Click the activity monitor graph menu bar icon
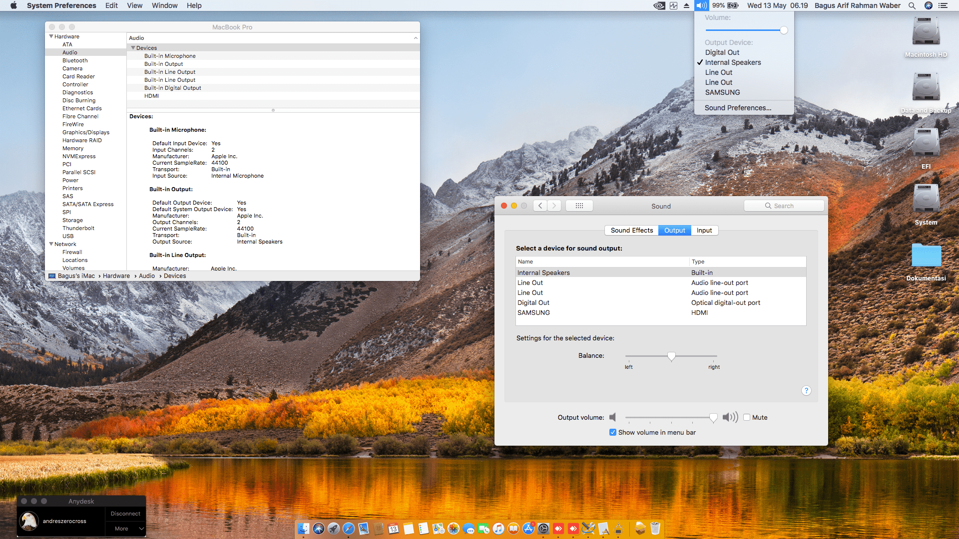 pyautogui.click(x=673, y=5)
